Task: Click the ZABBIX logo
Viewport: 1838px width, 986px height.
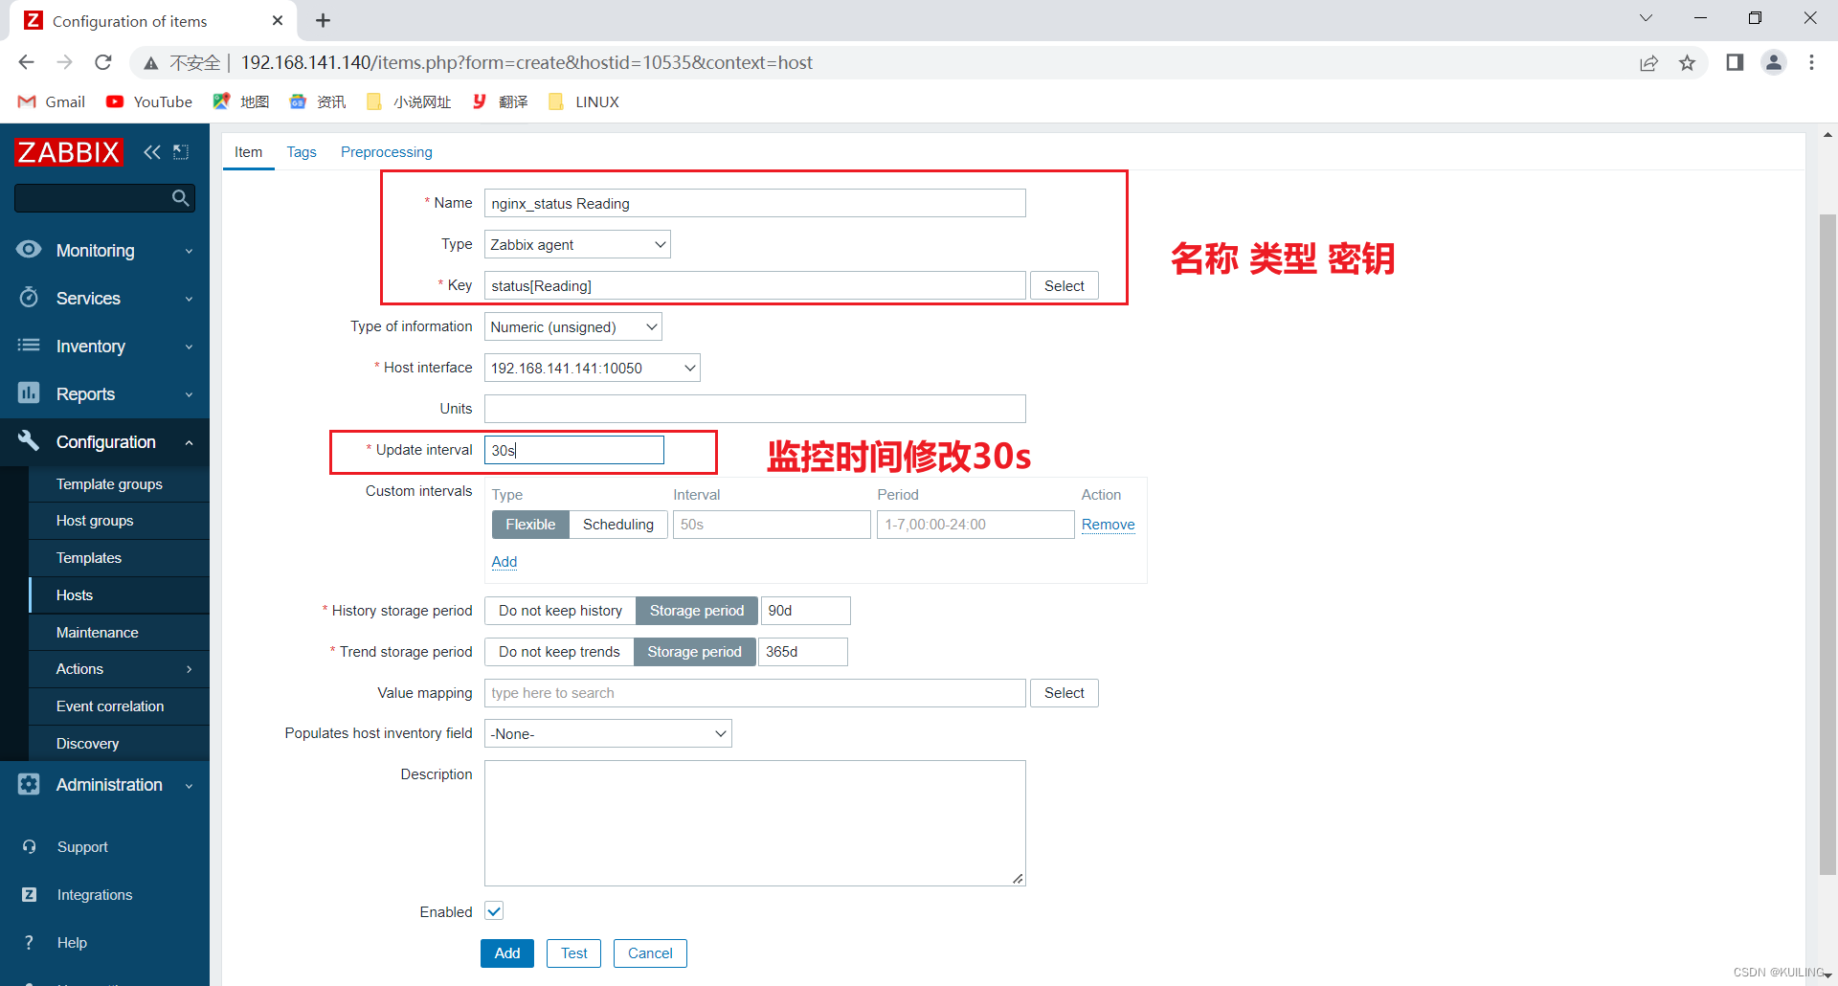Action: (69, 152)
